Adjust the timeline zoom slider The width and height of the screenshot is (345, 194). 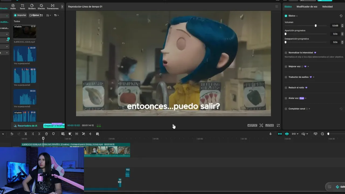point(328,134)
